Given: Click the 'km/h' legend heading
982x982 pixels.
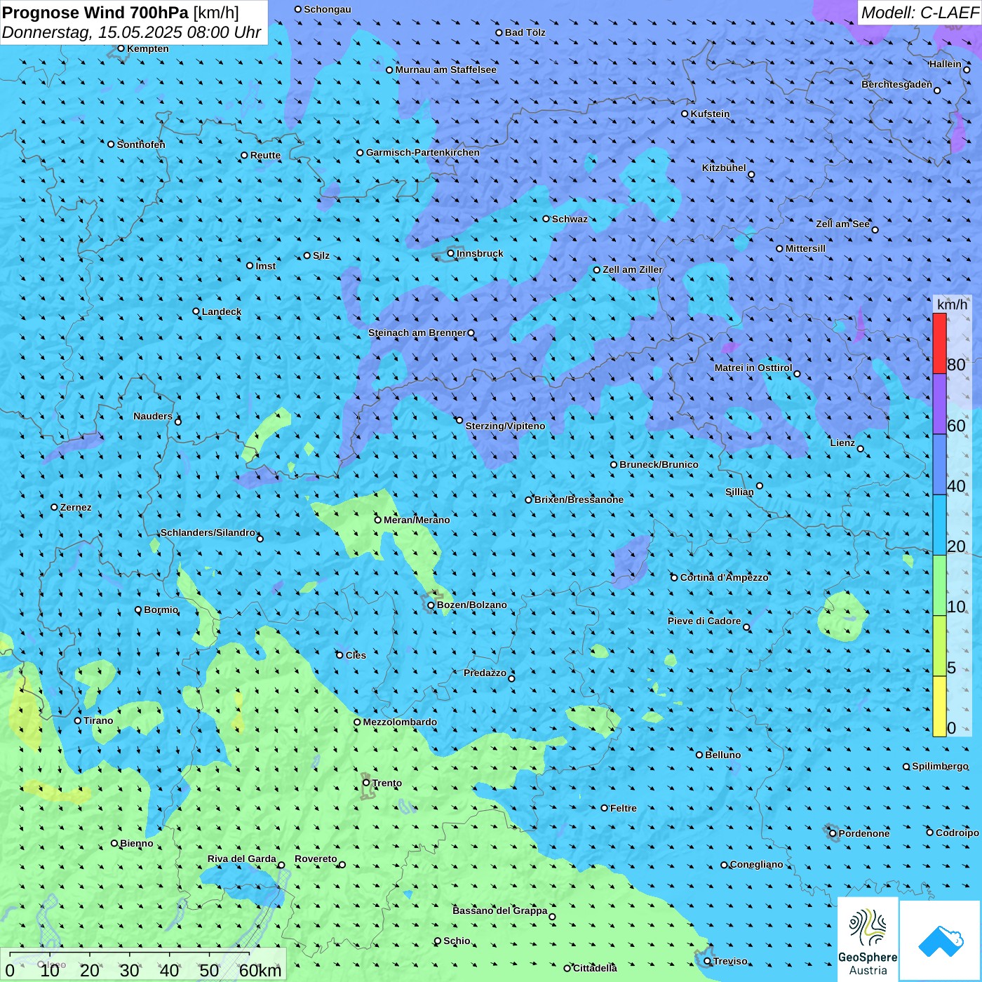Looking at the screenshot, I should [x=953, y=304].
